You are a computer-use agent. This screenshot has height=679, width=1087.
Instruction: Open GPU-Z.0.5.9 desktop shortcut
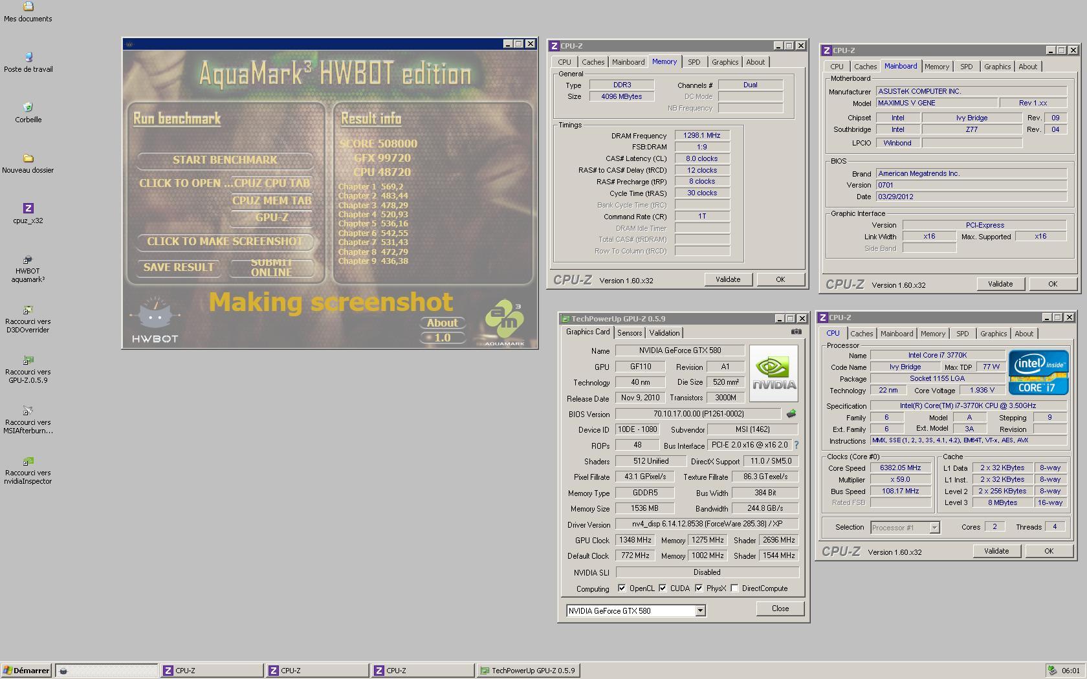pos(28,360)
